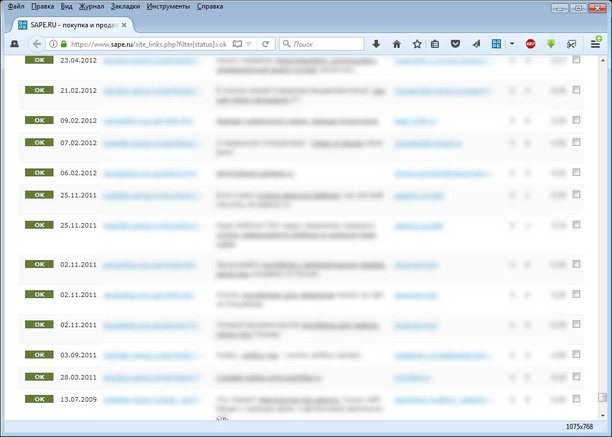Select the checkbox for row dated 13.07.2009
612x437 pixels.
(x=576, y=398)
